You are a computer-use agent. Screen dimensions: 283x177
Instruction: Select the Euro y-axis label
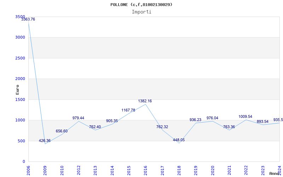click(x=18, y=89)
